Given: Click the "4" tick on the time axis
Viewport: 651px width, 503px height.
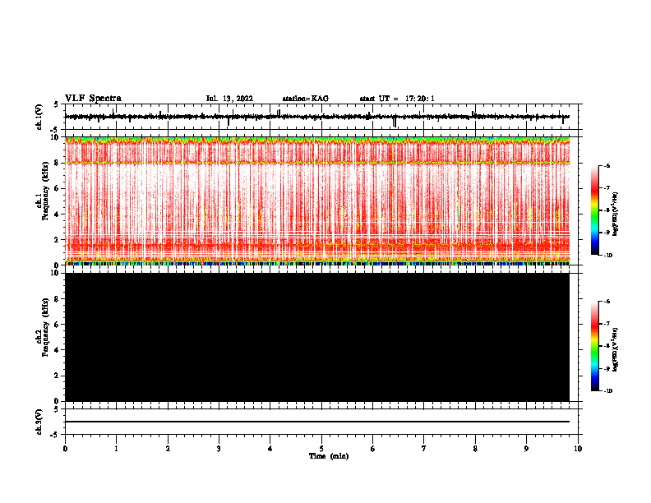Looking at the screenshot, I should coord(270,449).
